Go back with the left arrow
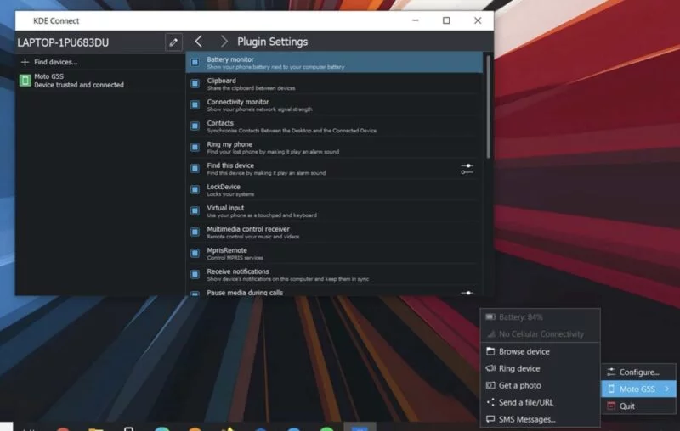680x431 pixels. [x=199, y=42]
